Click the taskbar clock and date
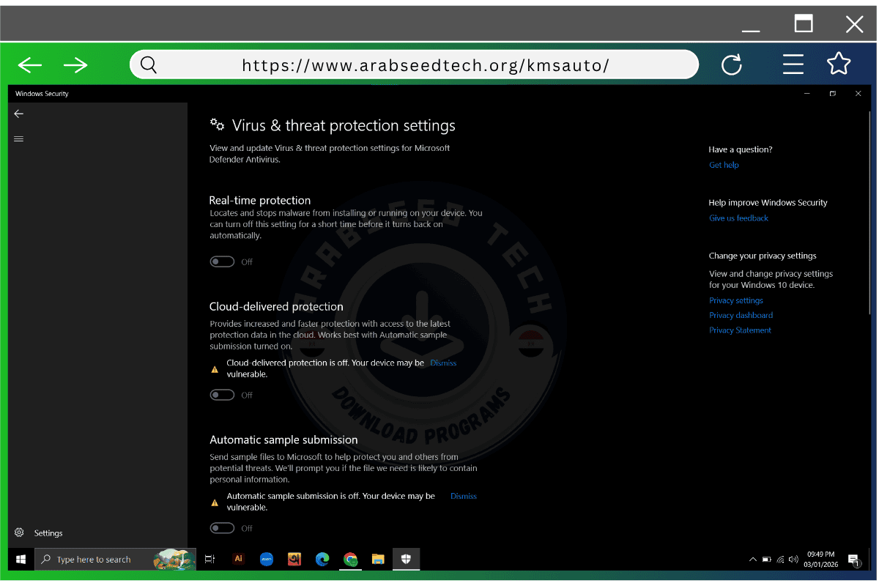 tap(820, 560)
